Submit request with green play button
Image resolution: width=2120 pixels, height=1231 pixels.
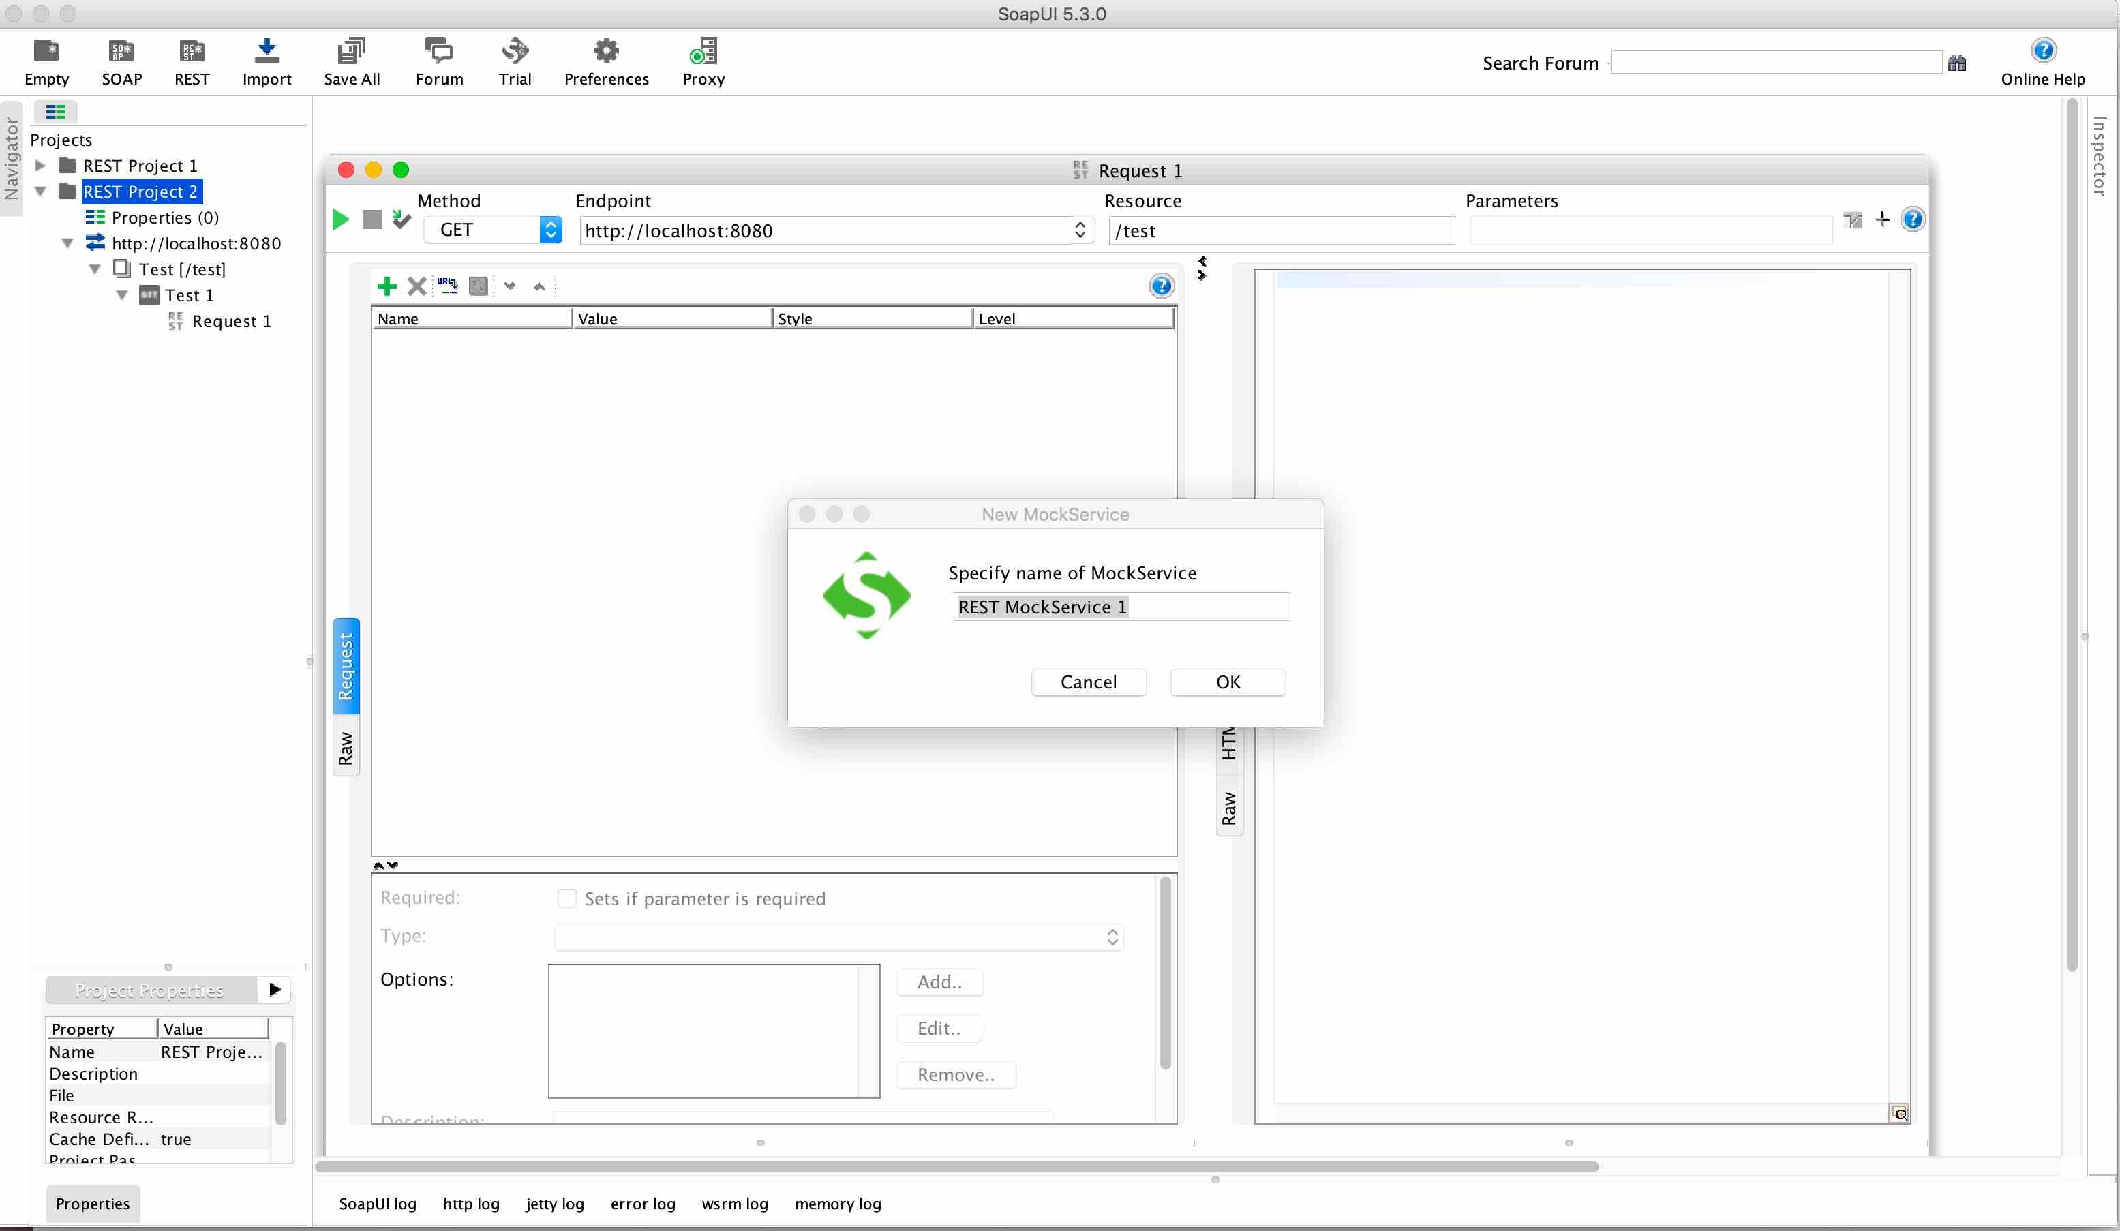point(341,219)
